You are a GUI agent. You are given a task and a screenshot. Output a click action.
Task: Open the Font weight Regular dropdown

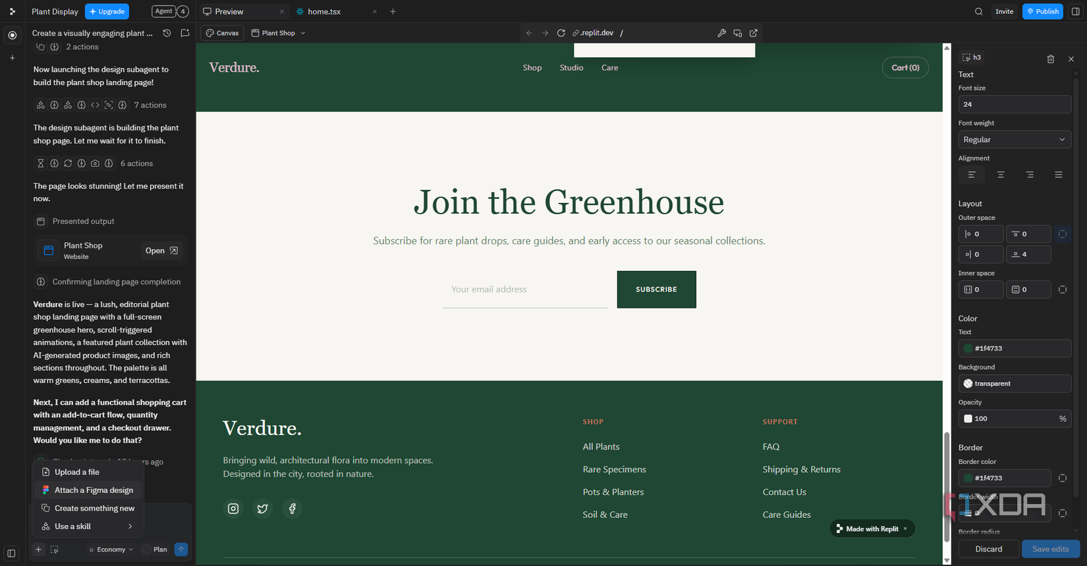click(1015, 140)
